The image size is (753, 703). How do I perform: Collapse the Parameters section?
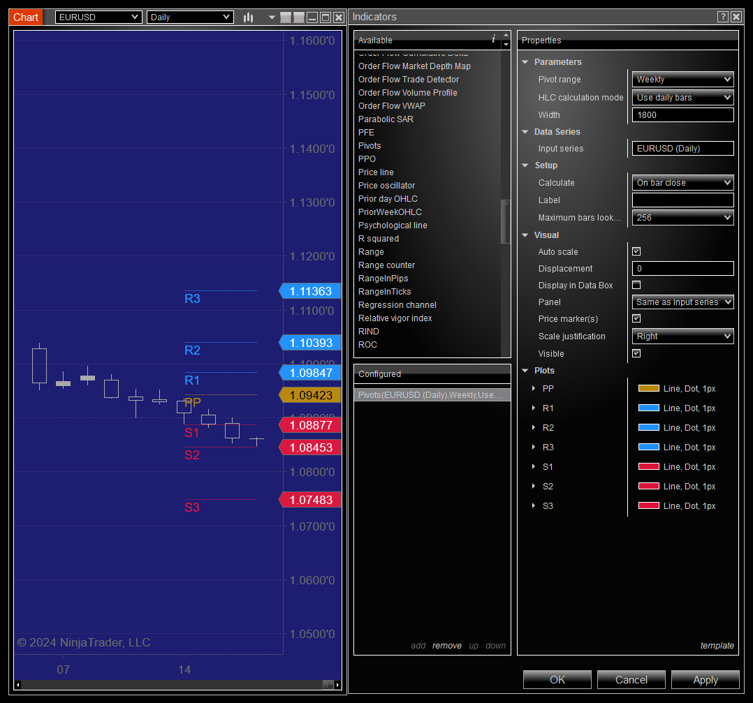pyautogui.click(x=525, y=62)
